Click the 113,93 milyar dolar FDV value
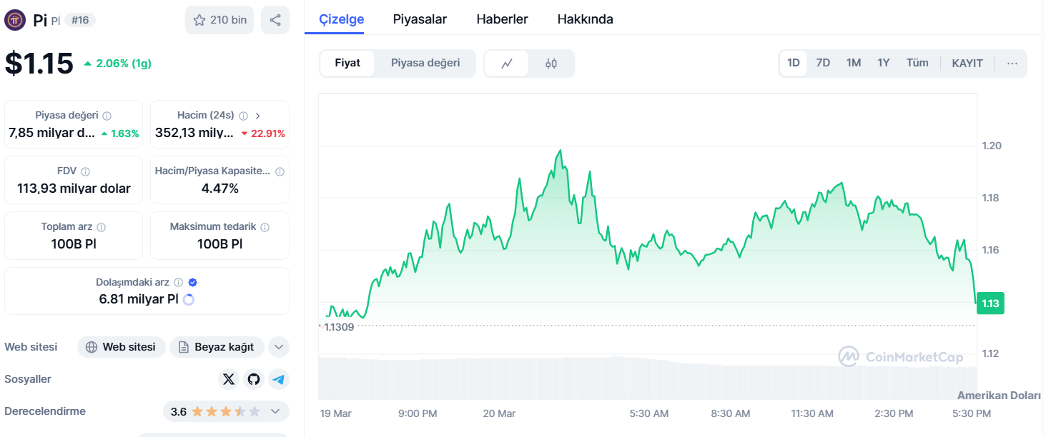 coord(74,189)
